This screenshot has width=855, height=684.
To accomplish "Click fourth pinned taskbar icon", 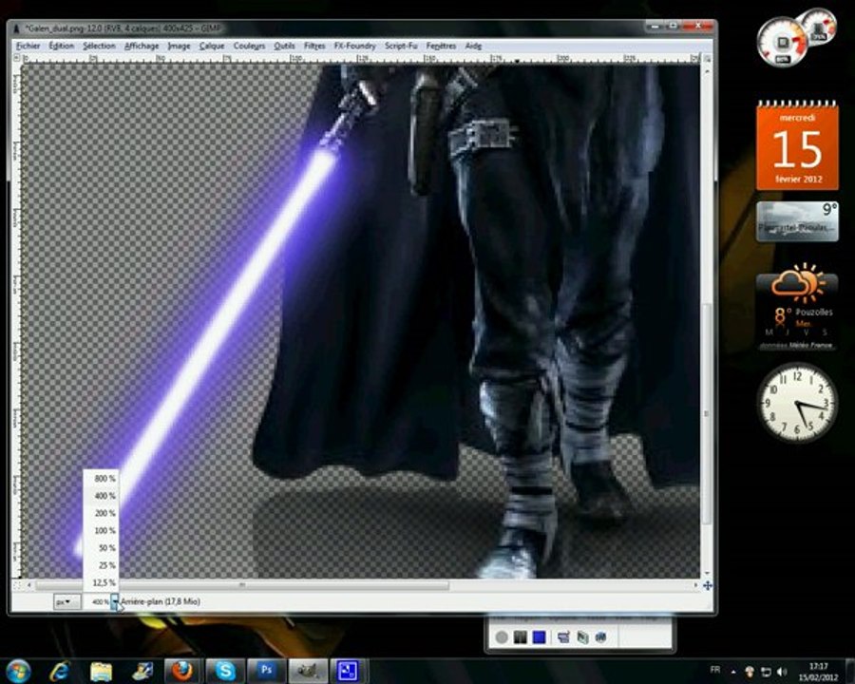I will pyautogui.click(x=142, y=672).
